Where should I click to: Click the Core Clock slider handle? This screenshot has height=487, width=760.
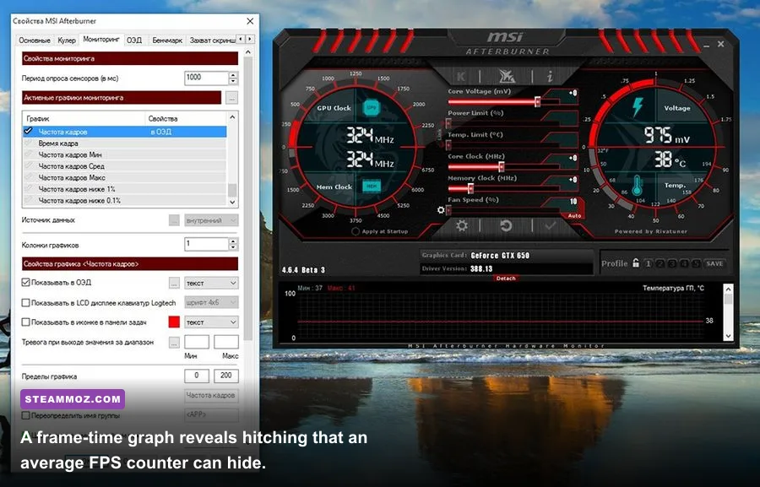click(x=501, y=167)
